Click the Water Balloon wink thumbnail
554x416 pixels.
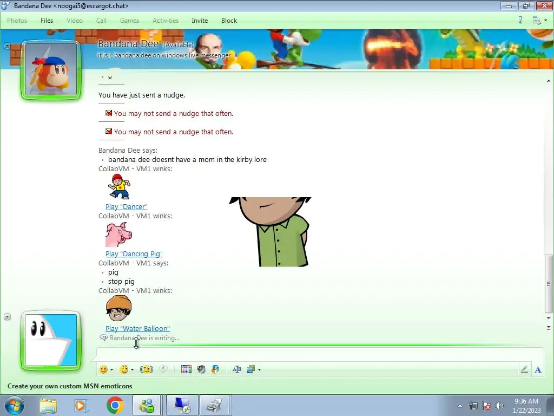[x=118, y=308]
